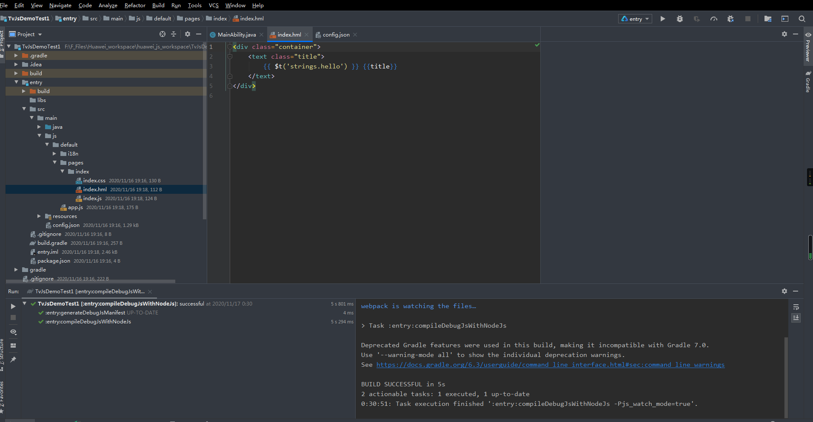Stop the running Run panel task

tap(13, 317)
